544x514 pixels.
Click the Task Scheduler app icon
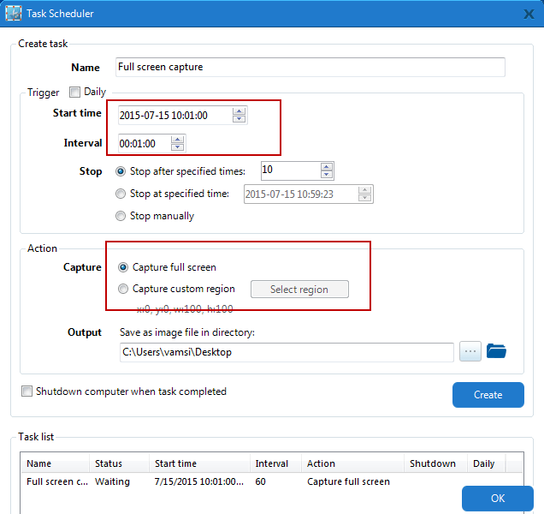pyautogui.click(x=14, y=13)
